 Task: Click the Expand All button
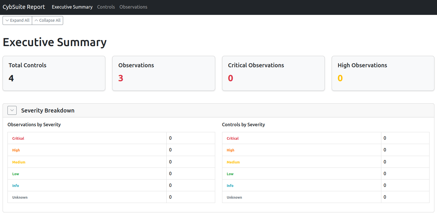tap(17, 20)
